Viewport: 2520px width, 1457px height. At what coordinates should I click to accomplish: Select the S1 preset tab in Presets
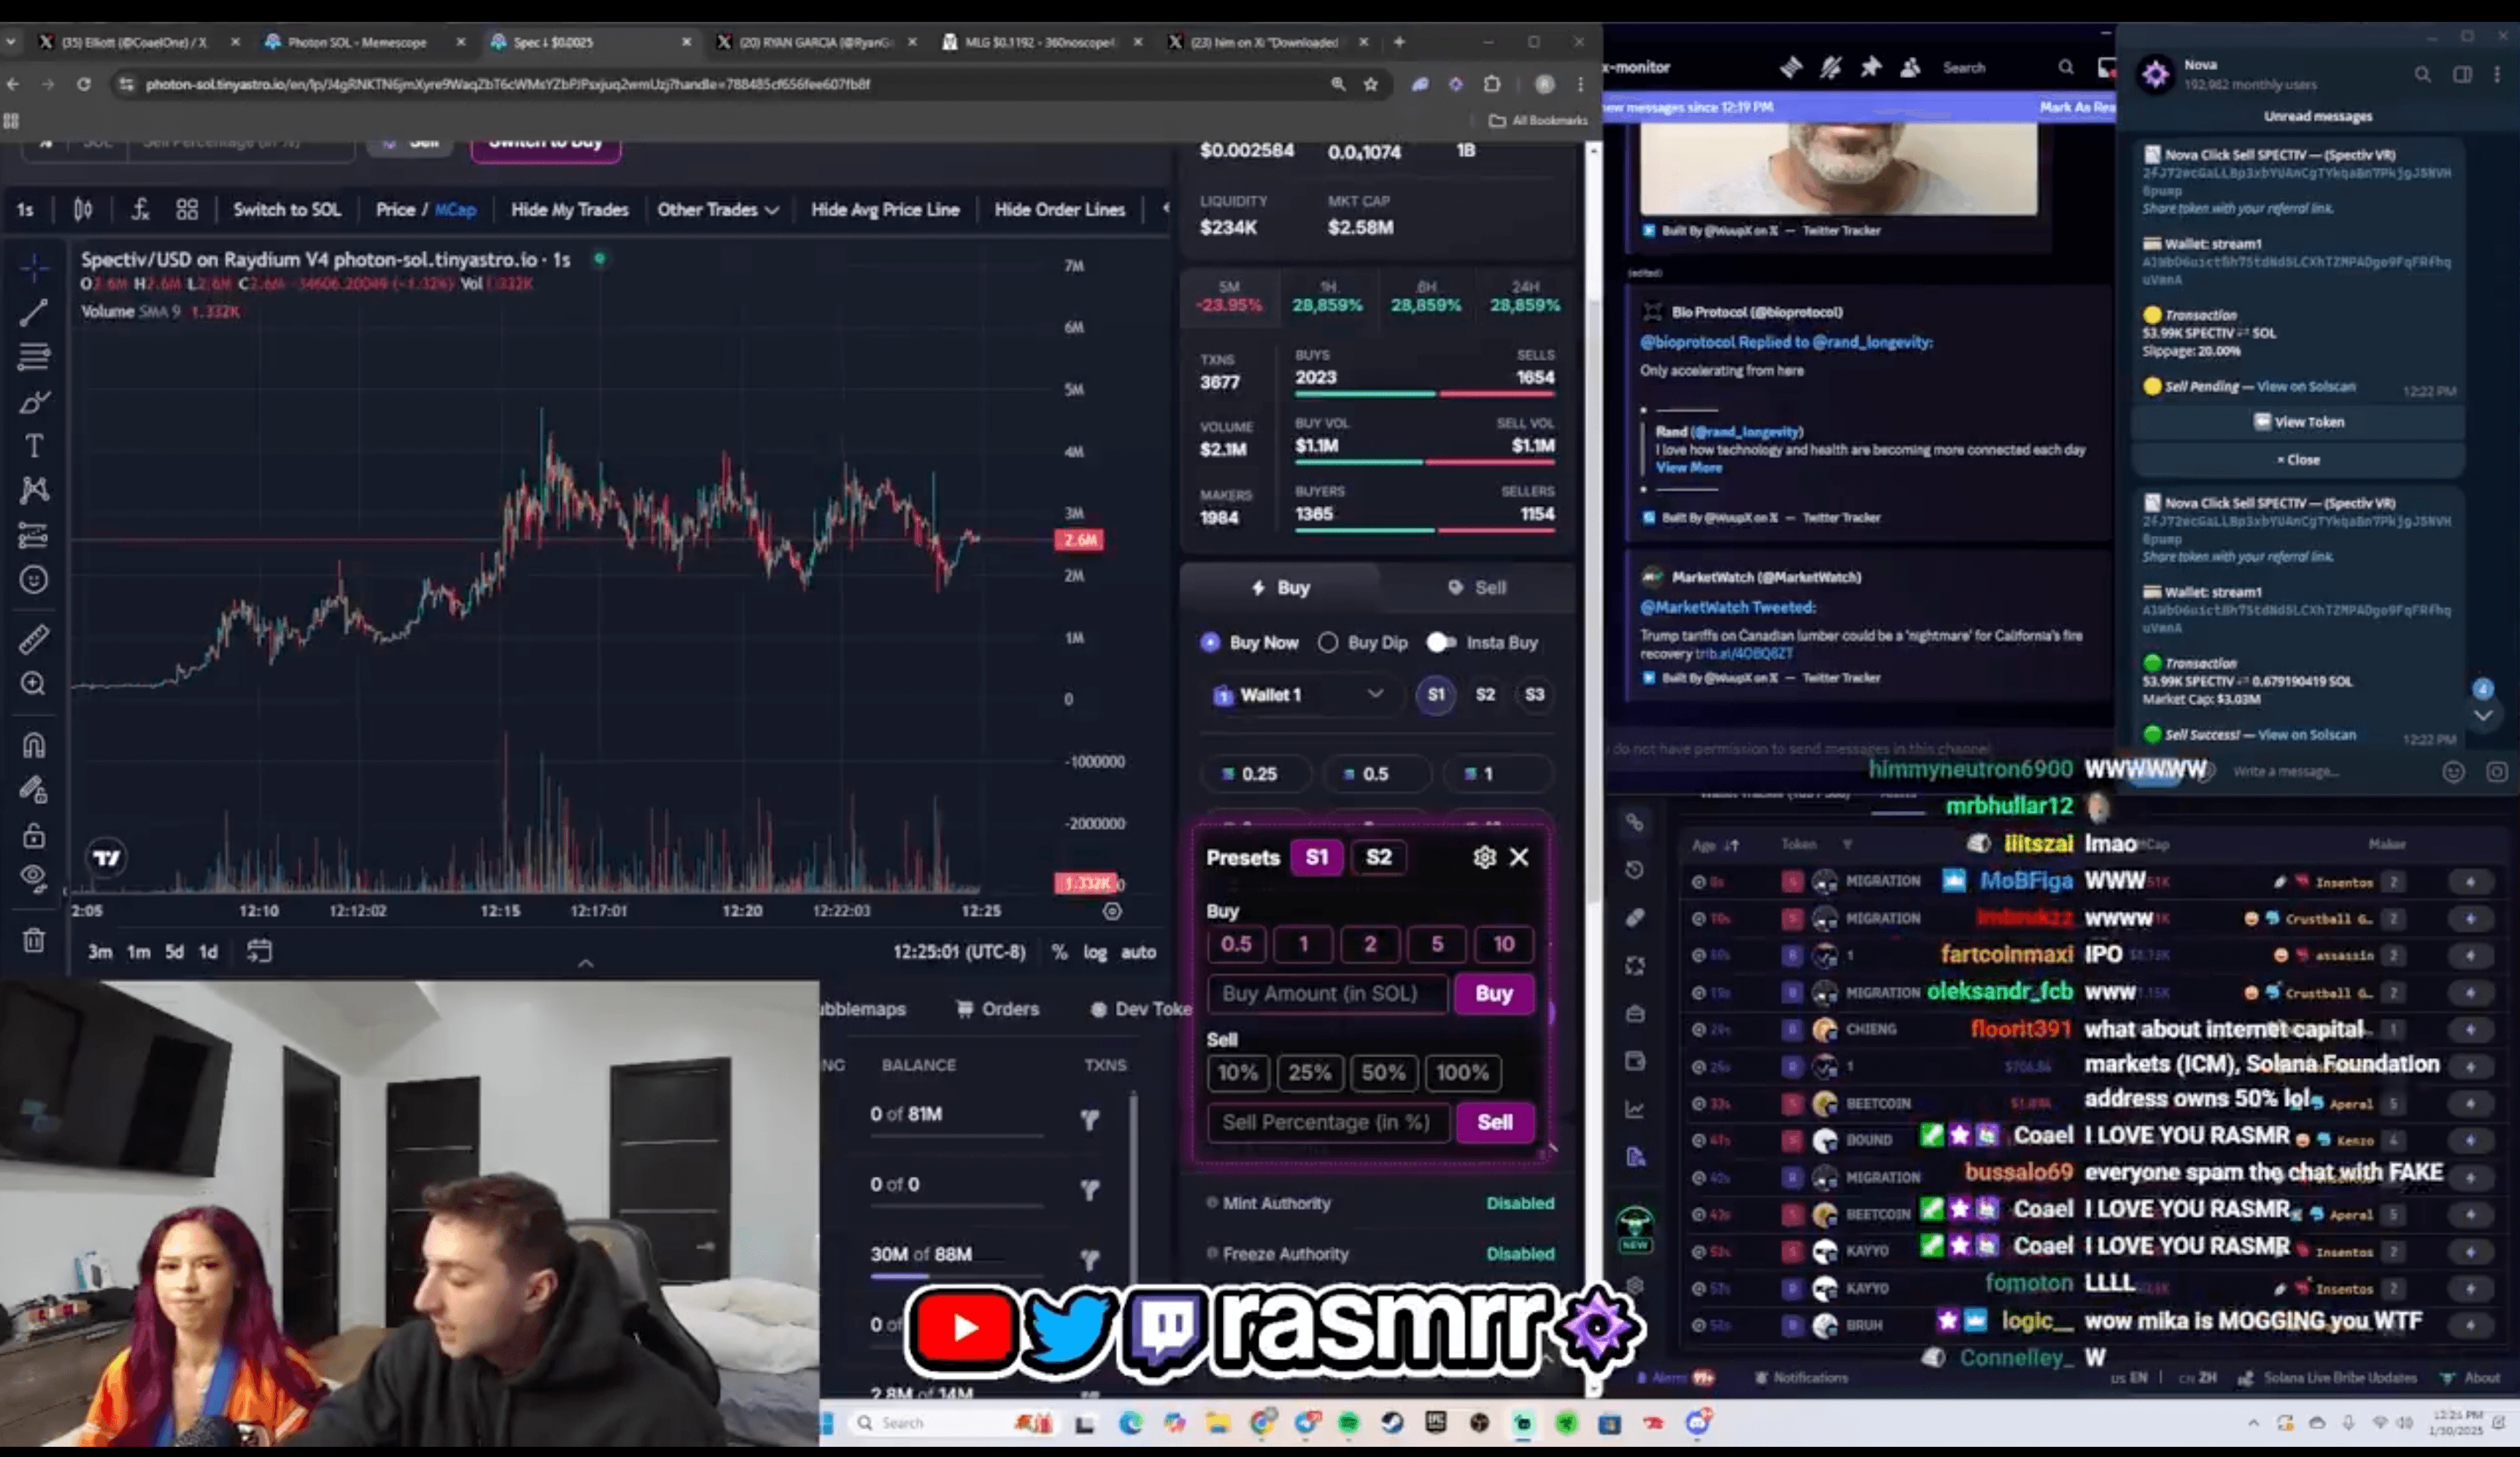[x=1316, y=858]
